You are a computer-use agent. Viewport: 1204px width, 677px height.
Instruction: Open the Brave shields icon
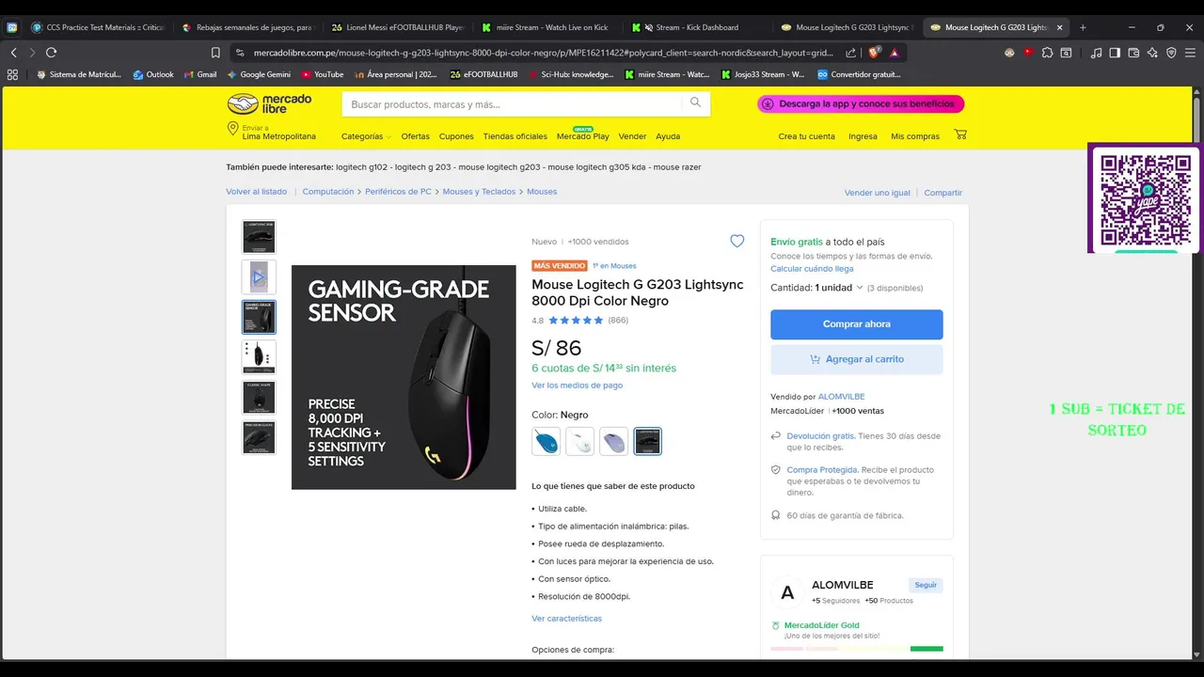[x=875, y=53]
